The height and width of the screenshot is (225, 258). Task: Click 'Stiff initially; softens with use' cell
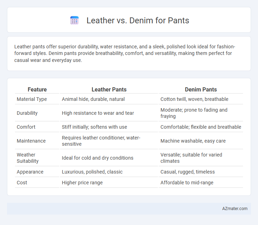pyautogui.click(x=94, y=127)
